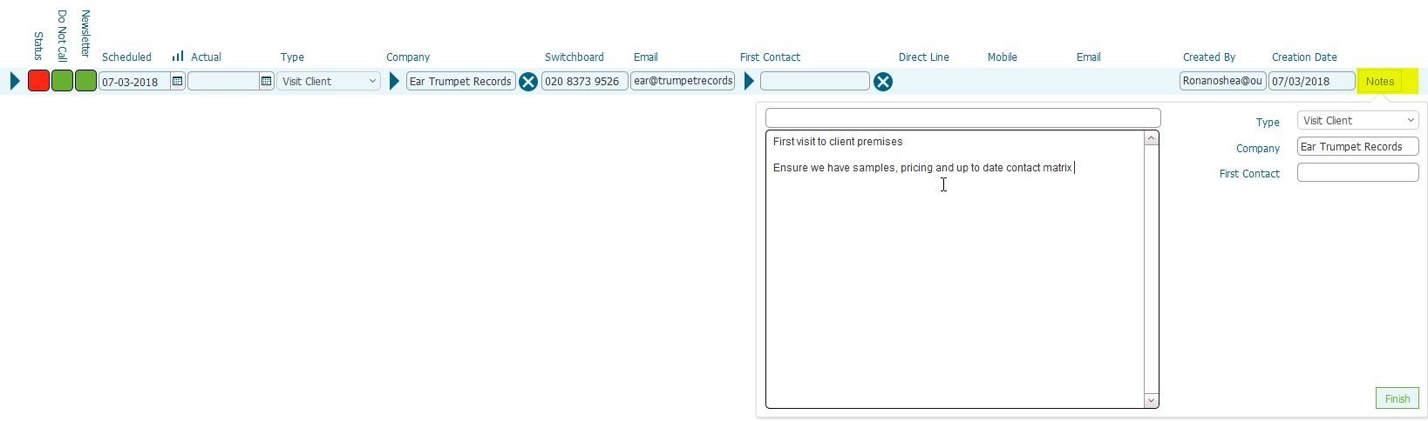1428x421 pixels.
Task: Clear First Contact with the X icon
Action: 883,82
